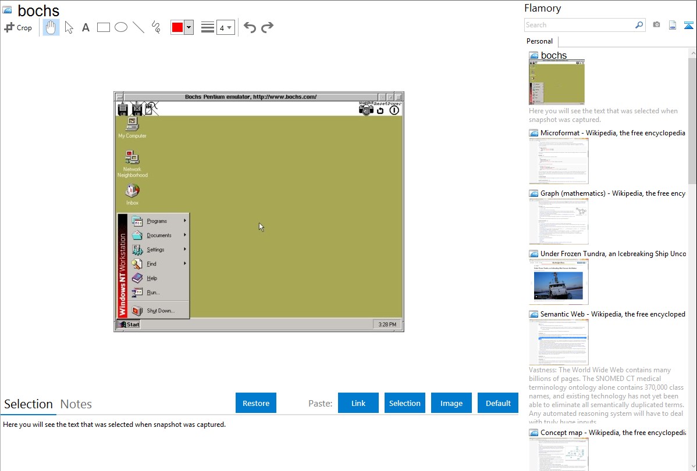697x471 pixels.
Task: Switch to the Selection tab
Action: 29,404
